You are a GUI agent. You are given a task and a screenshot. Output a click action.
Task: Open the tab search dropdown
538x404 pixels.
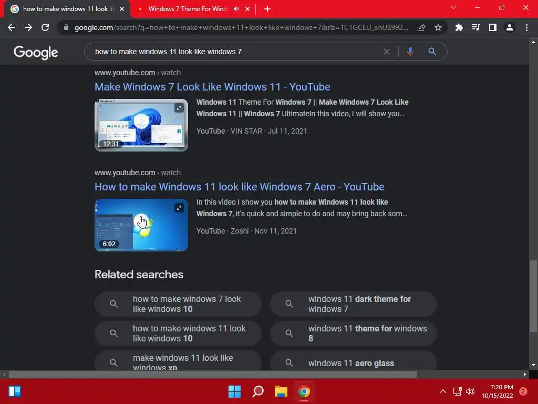click(453, 7)
